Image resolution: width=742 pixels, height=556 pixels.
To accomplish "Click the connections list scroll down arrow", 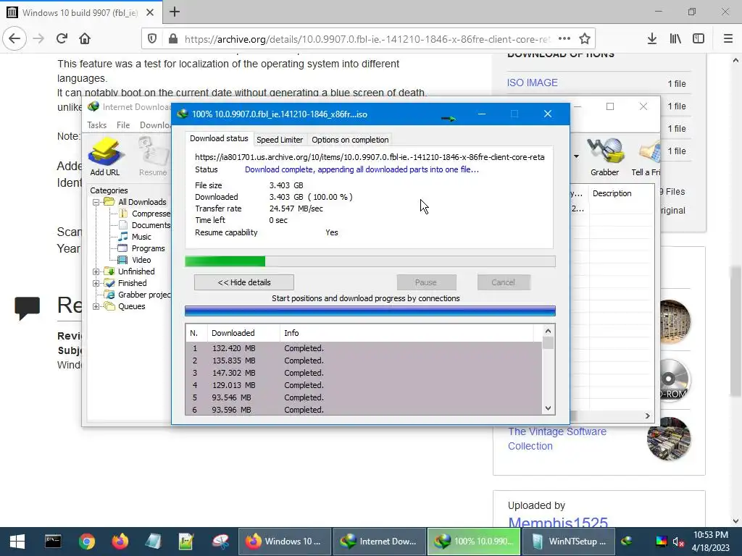I will tap(548, 408).
